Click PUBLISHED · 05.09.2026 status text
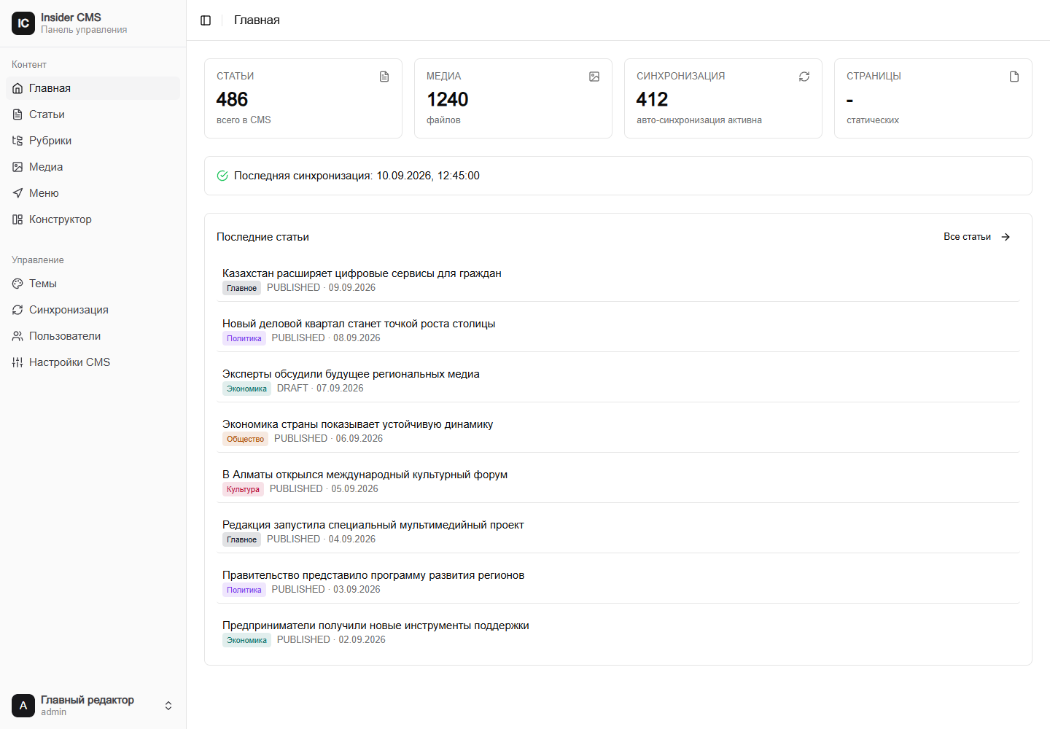 click(324, 489)
